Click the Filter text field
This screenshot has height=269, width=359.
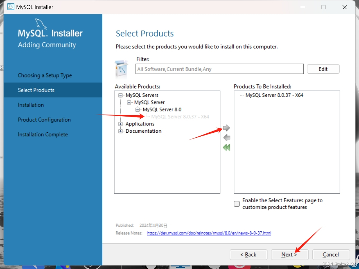pyautogui.click(x=220, y=69)
